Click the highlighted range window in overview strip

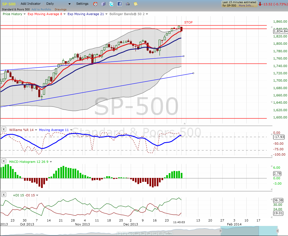pyautogui.click(x=249, y=231)
